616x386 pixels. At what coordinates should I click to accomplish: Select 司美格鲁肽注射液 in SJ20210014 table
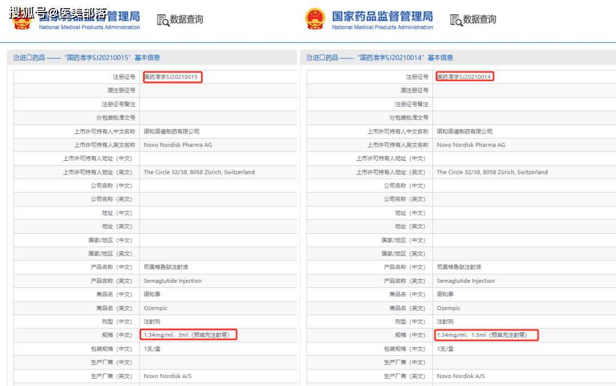pos(459,267)
